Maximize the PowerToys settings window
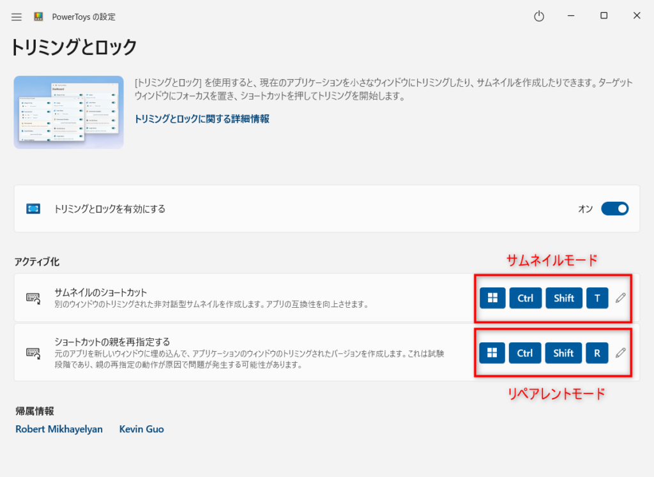 pos(604,16)
